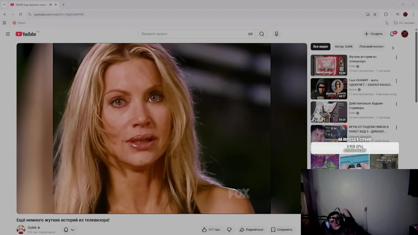Dislike the video with thumbs-down icon

[x=229, y=230]
